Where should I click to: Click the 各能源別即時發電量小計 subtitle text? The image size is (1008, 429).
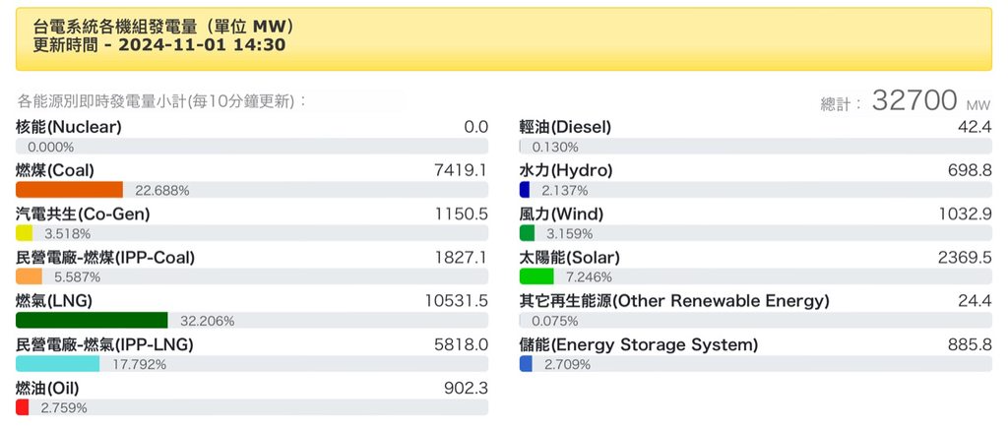[162, 100]
